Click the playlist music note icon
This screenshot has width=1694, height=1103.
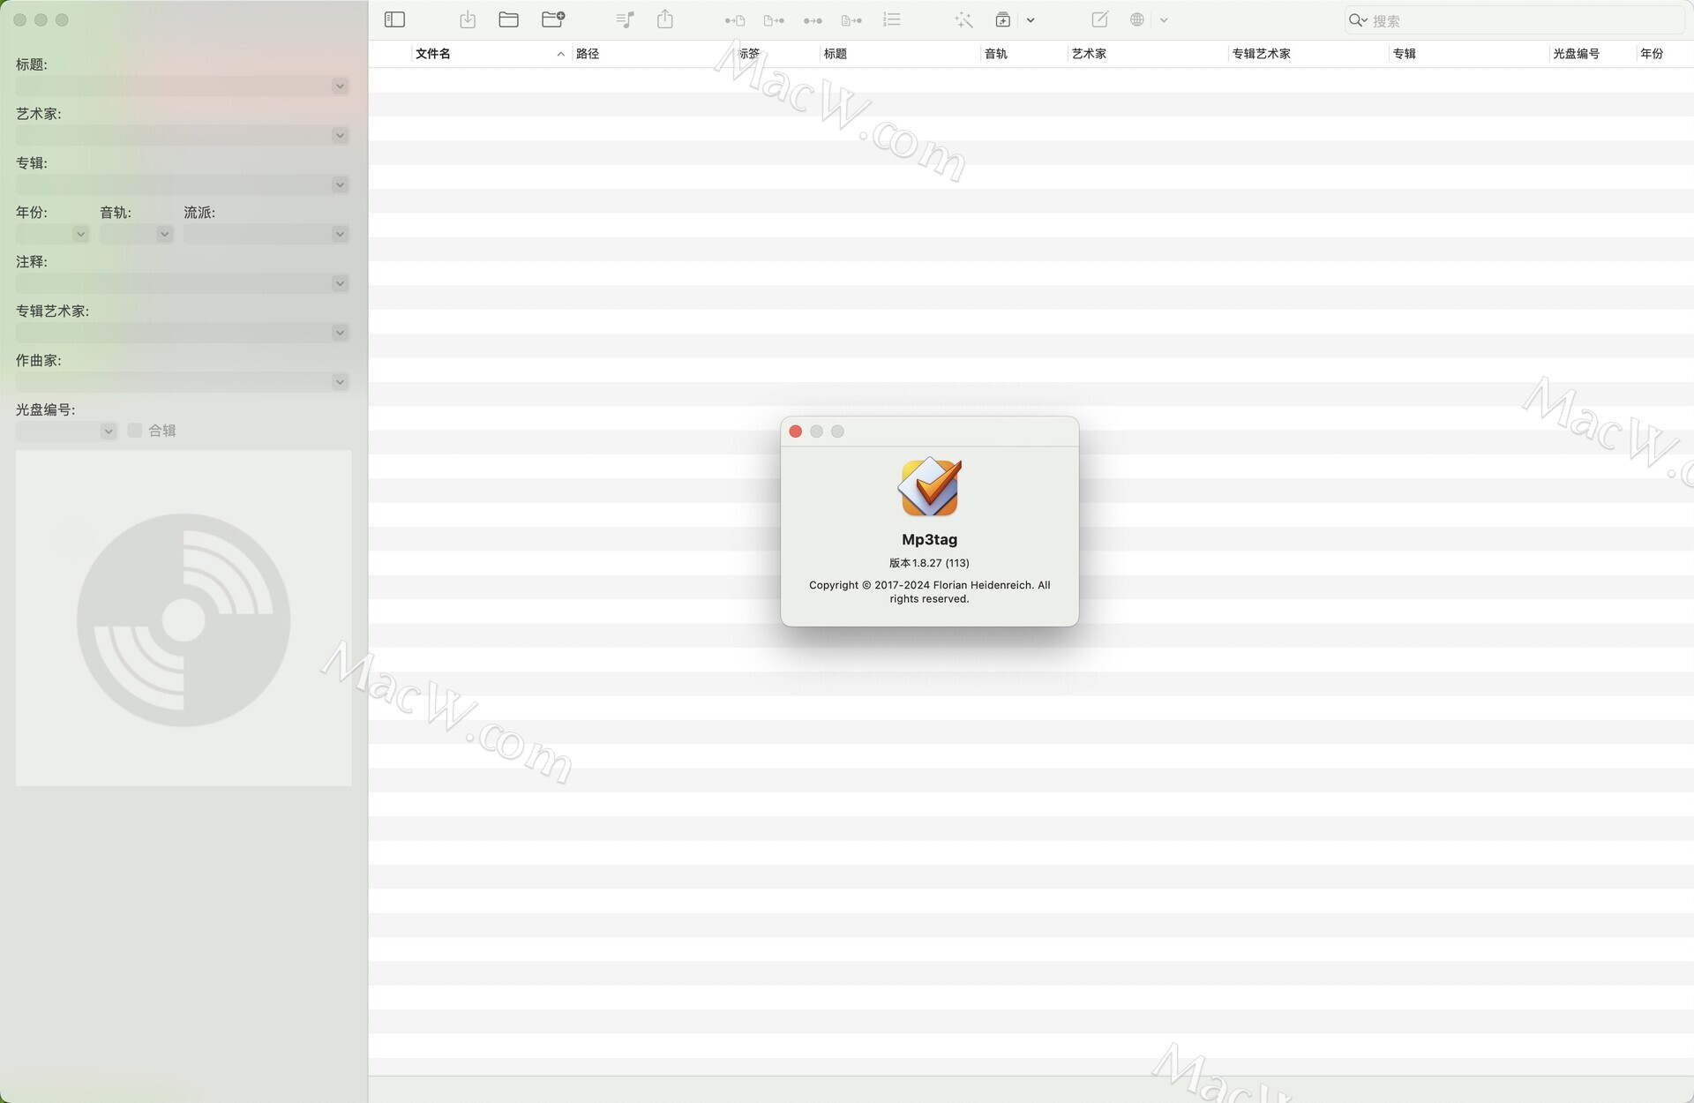(626, 19)
